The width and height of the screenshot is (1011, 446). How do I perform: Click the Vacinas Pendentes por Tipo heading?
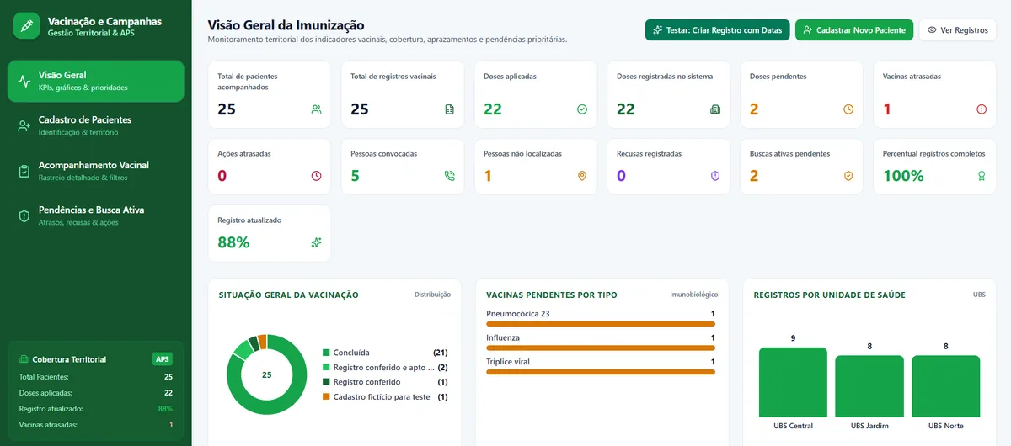pos(552,295)
